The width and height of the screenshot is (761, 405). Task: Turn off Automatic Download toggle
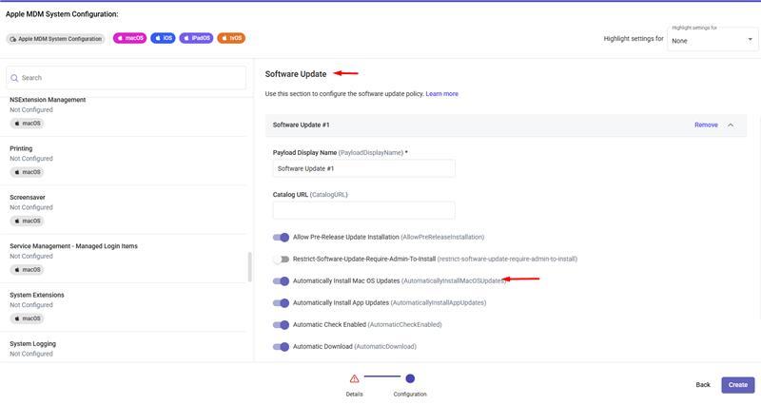tap(281, 347)
